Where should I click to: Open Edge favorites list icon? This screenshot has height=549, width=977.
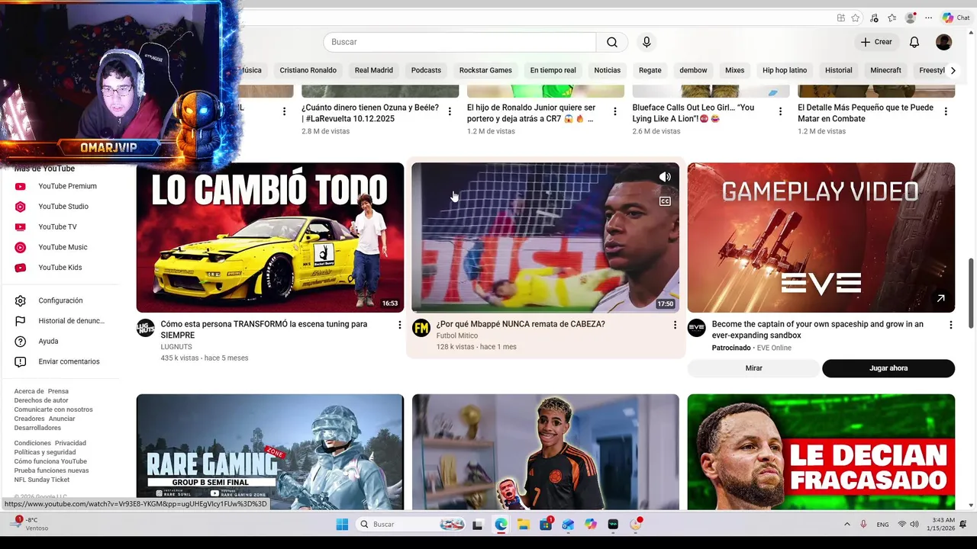click(892, 18)
